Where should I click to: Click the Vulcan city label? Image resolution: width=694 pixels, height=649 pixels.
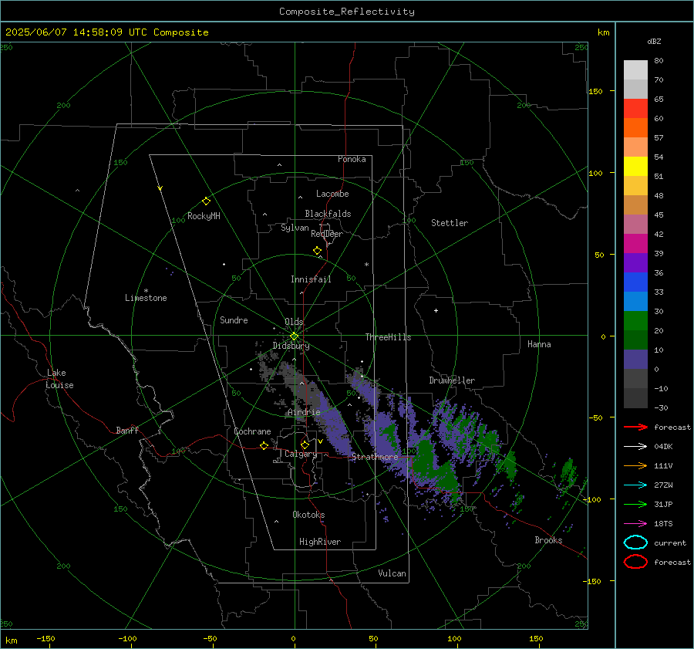[392, 573]
